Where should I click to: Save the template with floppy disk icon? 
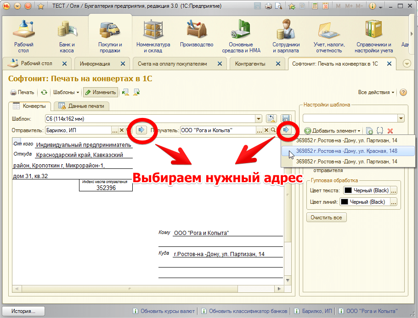click(285, 118)
